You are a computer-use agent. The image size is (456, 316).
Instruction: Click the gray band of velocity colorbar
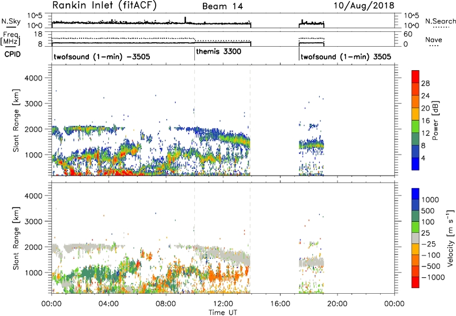coord(416,238)
